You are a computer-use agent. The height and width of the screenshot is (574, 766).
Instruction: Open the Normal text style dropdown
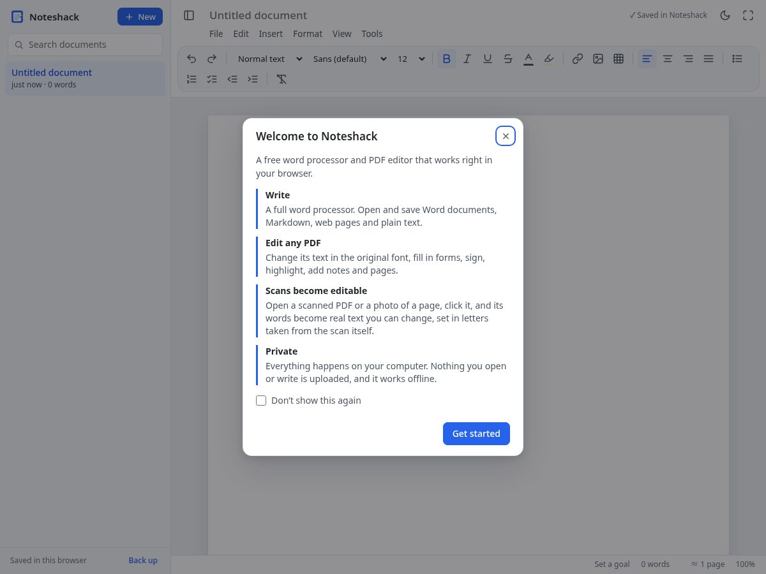tap(269, 59)
